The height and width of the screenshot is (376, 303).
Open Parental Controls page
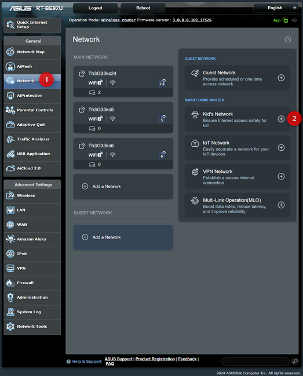pyautogui.click(x=32, y=110)
